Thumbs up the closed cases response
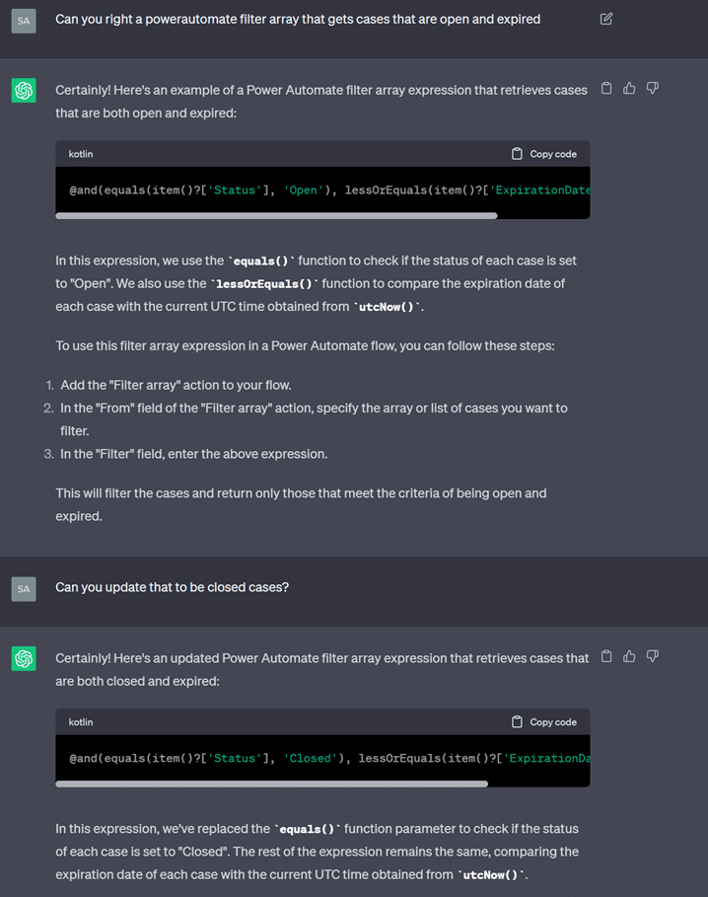 click(x=629, y=656)
